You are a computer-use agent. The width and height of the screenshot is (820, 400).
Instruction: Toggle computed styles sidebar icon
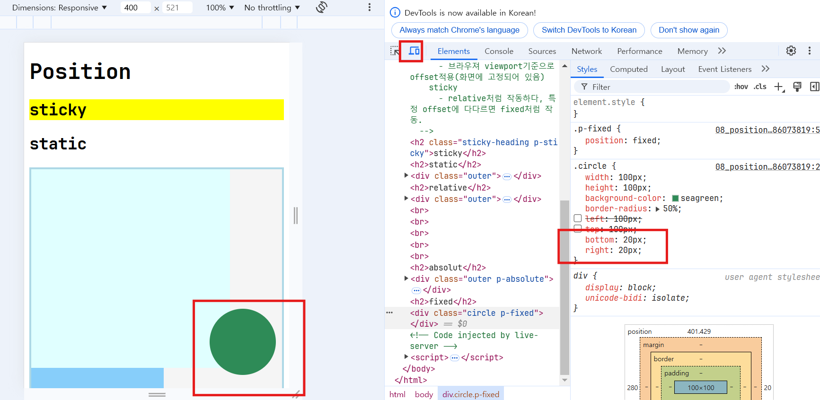pos(814,87)
